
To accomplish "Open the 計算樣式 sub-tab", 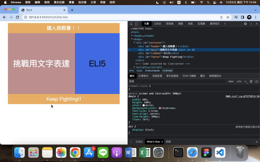I will [143, 76].
